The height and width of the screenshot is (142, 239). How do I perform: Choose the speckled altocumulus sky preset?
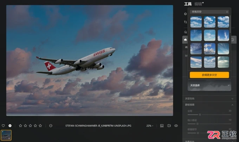pos(196,49)
